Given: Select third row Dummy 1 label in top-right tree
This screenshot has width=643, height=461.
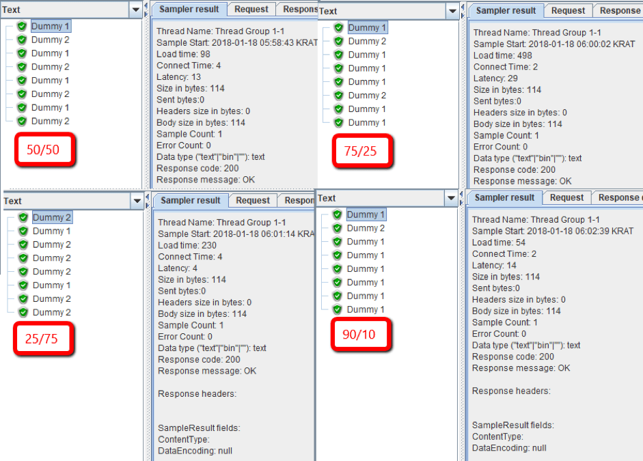Looking at the screenshot, I should pyautogui.click(x=367, y=55).
